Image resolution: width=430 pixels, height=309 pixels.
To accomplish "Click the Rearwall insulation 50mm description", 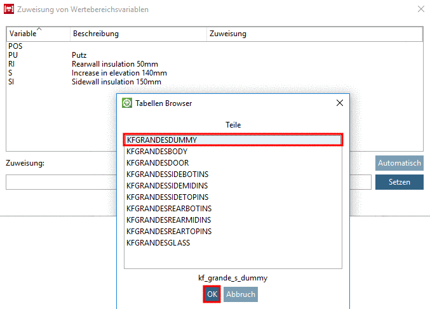I will click(x=115, y=64).
